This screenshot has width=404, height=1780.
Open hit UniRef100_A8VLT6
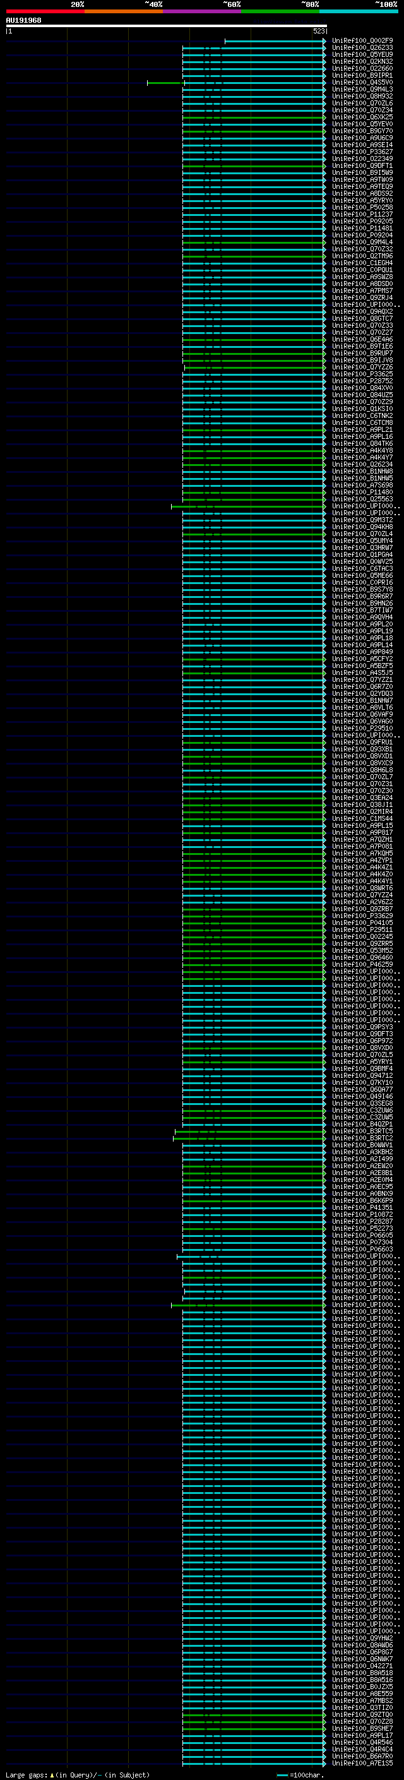(x=362, y=708)
